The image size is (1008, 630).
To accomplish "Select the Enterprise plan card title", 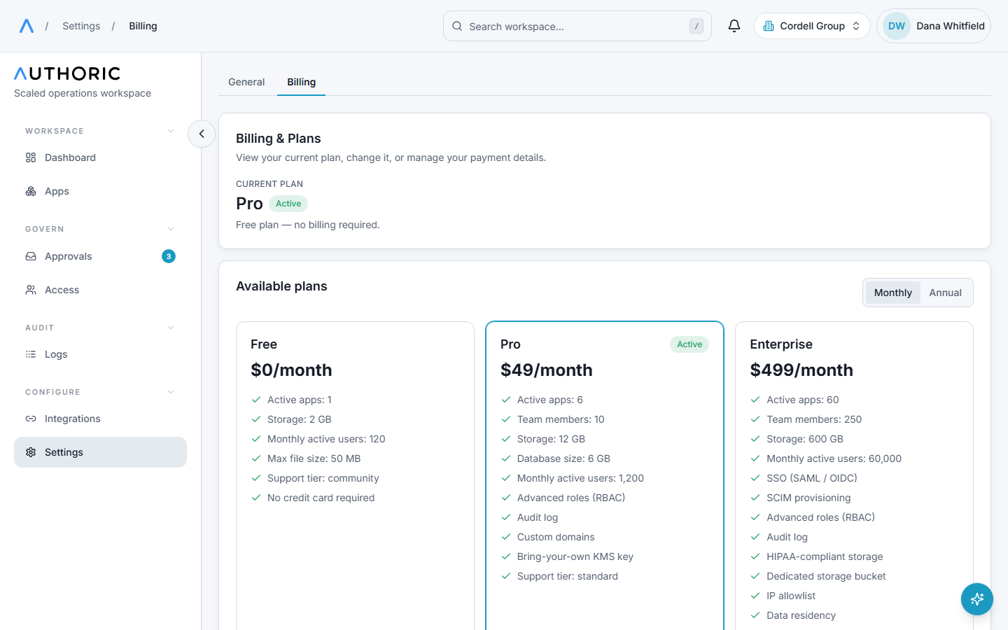I will click(781, 344).
